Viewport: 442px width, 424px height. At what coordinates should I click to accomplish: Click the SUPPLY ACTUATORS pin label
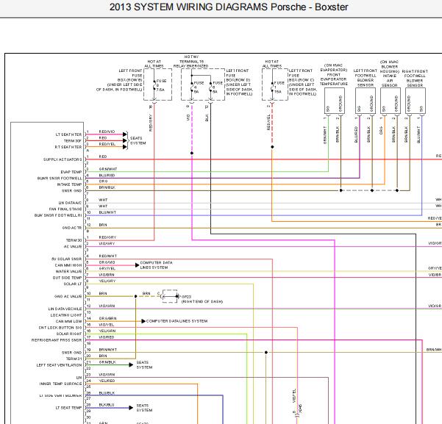[x=63, y=159]
